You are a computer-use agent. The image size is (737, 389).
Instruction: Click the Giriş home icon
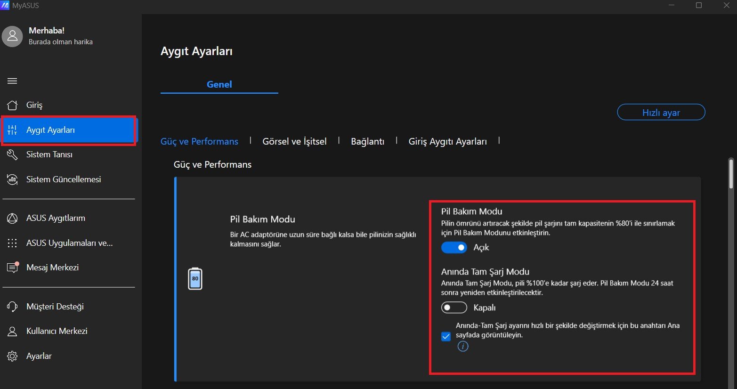tap(12, 105)
